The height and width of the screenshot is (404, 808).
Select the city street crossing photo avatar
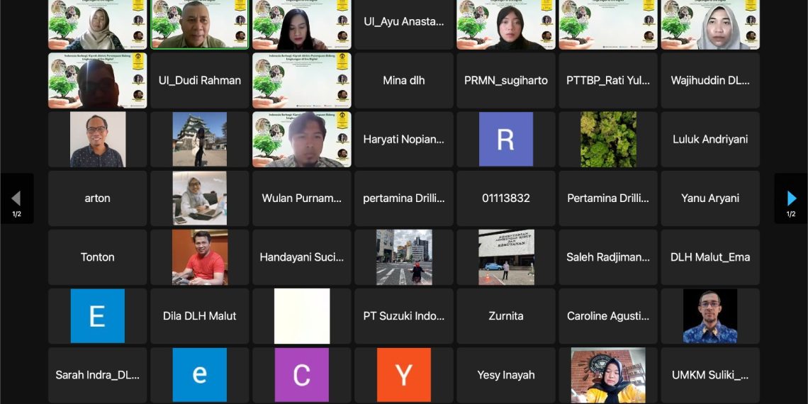click(x=404, y=257)
